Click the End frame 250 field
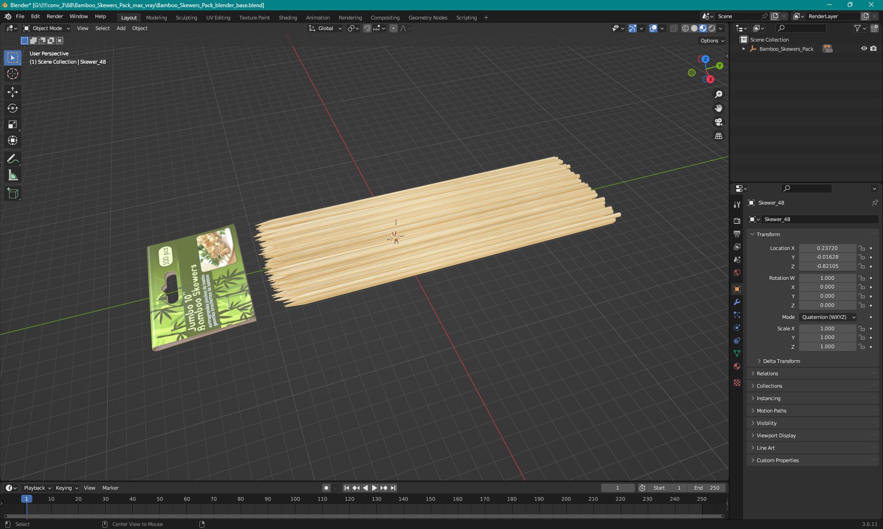The height and width of the screenshot is (529, 883). tap(706, 488)
